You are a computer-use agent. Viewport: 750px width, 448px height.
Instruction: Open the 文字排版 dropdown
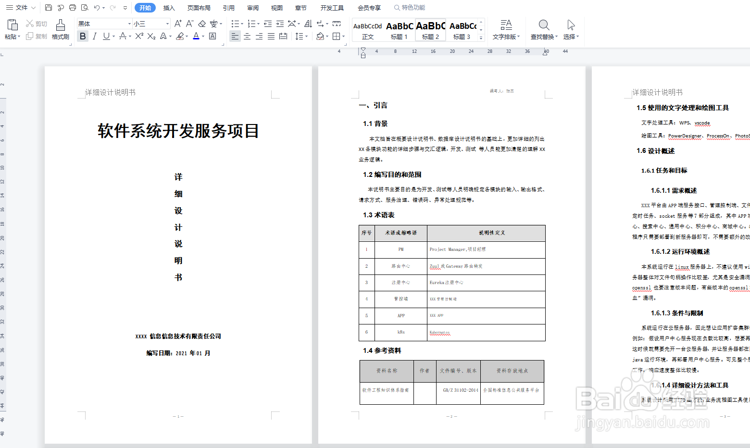(x=506, y=37)
